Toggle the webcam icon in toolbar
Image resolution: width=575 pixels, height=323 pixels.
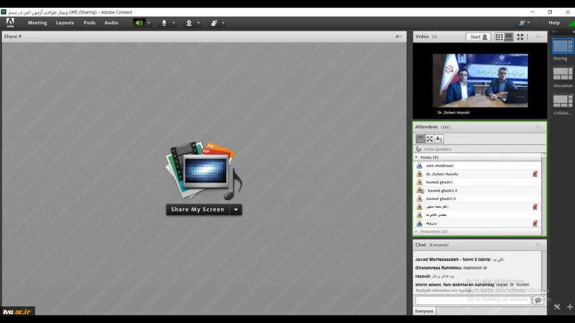188,23
